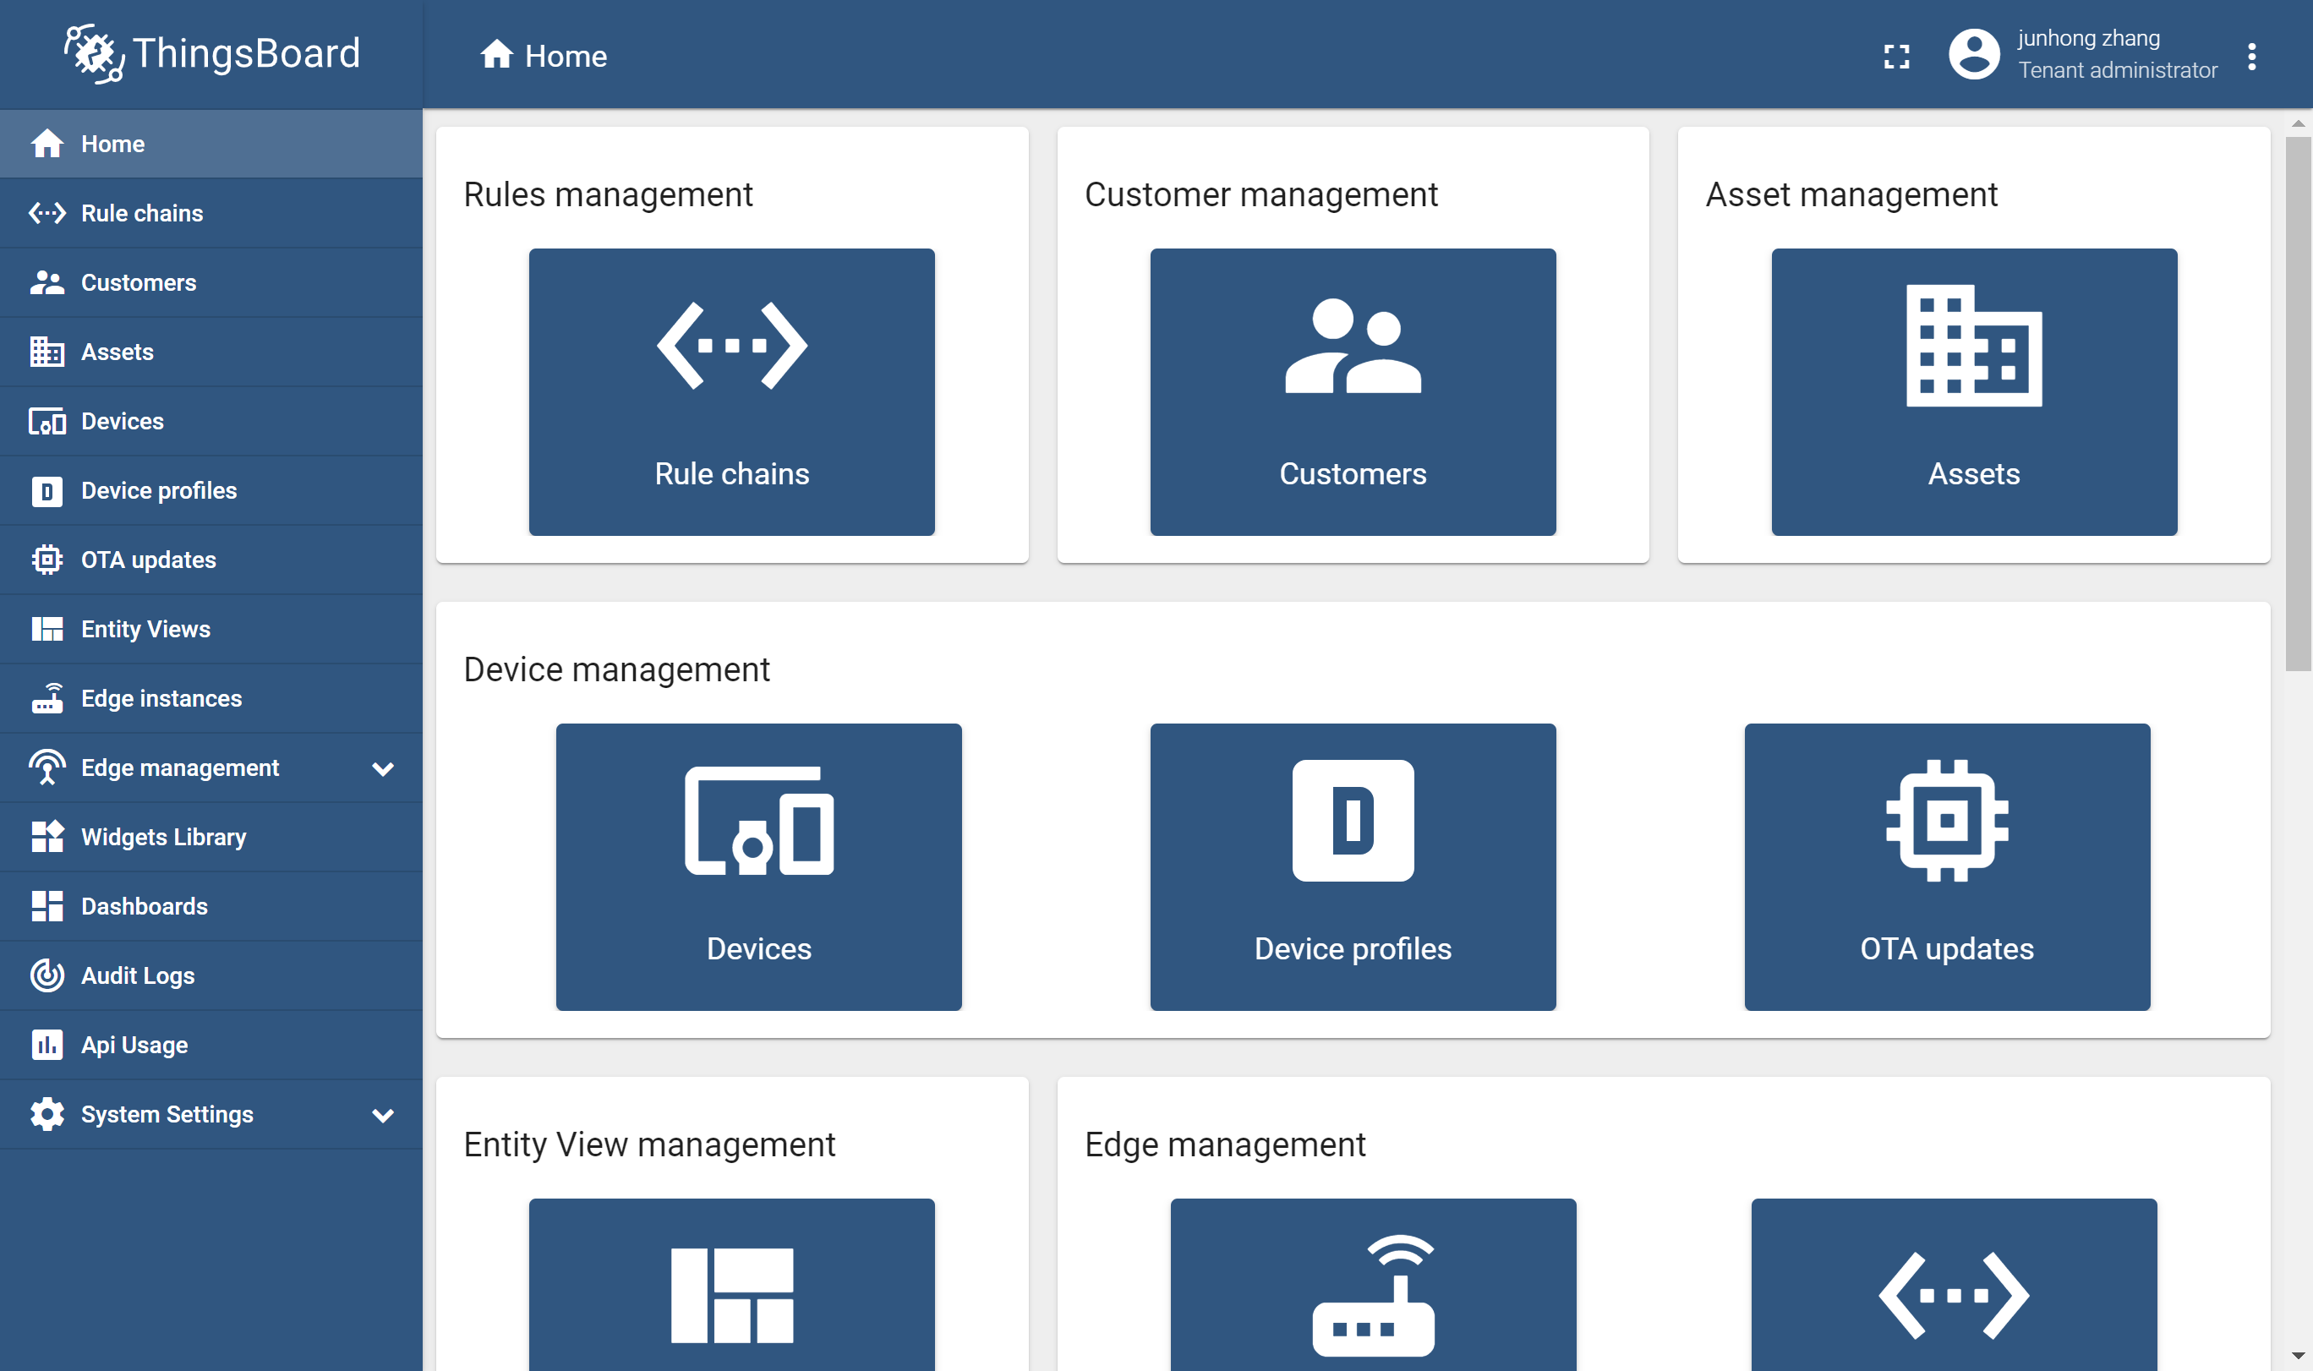Viewport: 2313px width, 1371px height.
Task: Click the Rule chains sidebar icon
Action: coord(44,212)
